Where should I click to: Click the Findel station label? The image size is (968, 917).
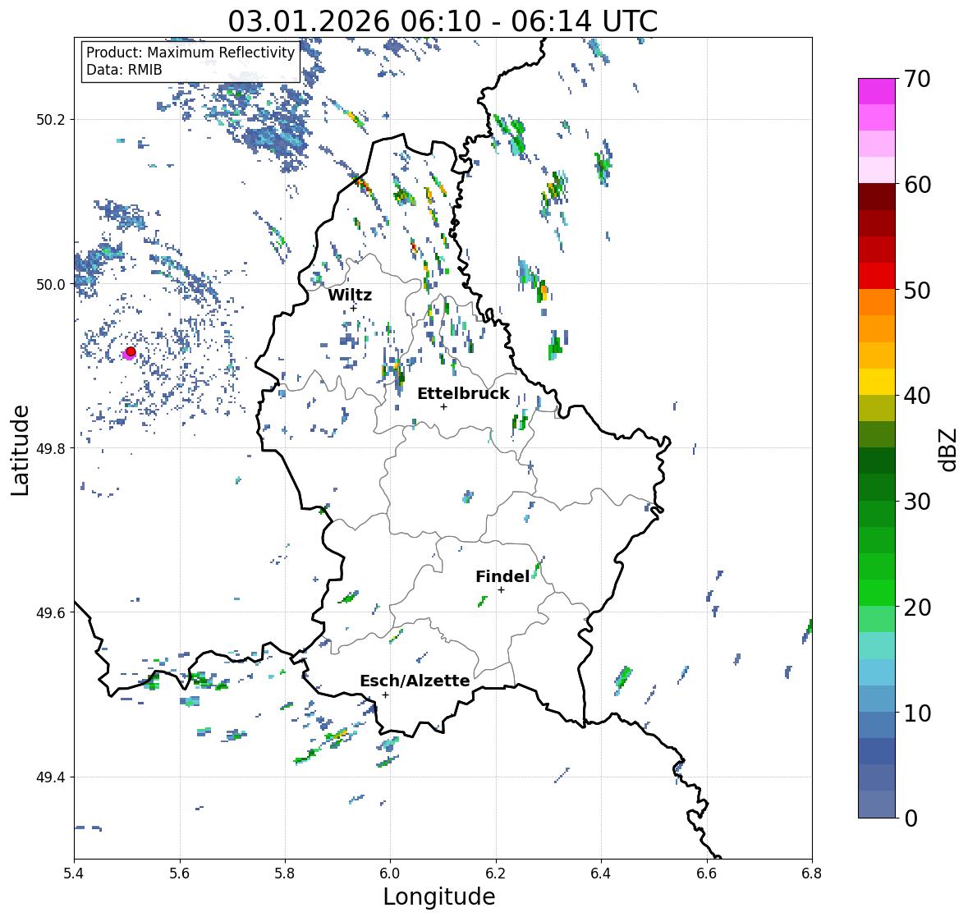502,576
